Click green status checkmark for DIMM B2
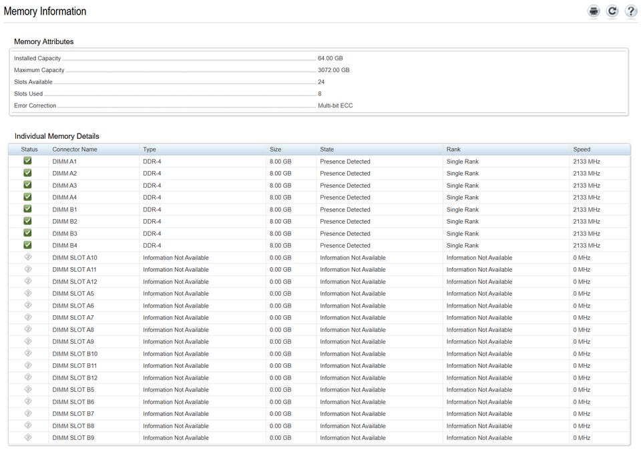Viewport: 641px width, 458px height. 28,221
